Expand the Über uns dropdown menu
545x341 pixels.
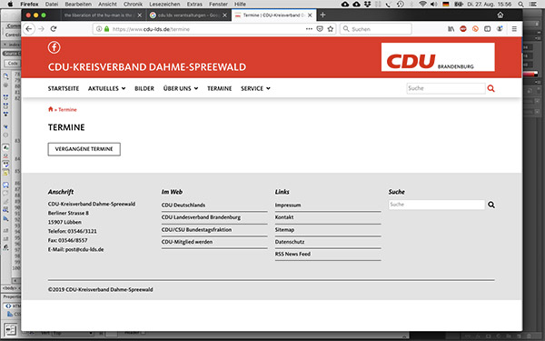(181, 88)
